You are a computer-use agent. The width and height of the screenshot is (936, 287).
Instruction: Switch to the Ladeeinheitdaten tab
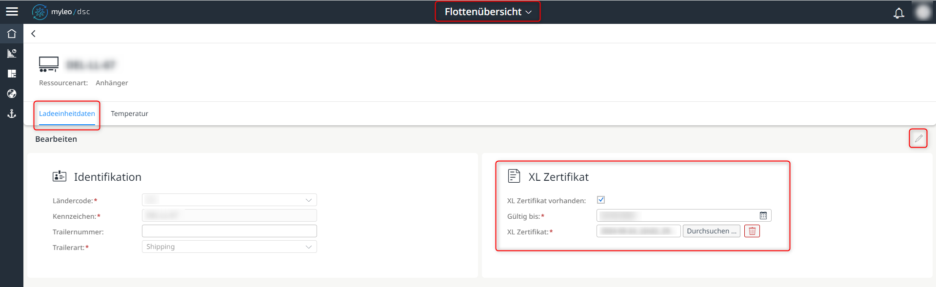pos(67,114)
